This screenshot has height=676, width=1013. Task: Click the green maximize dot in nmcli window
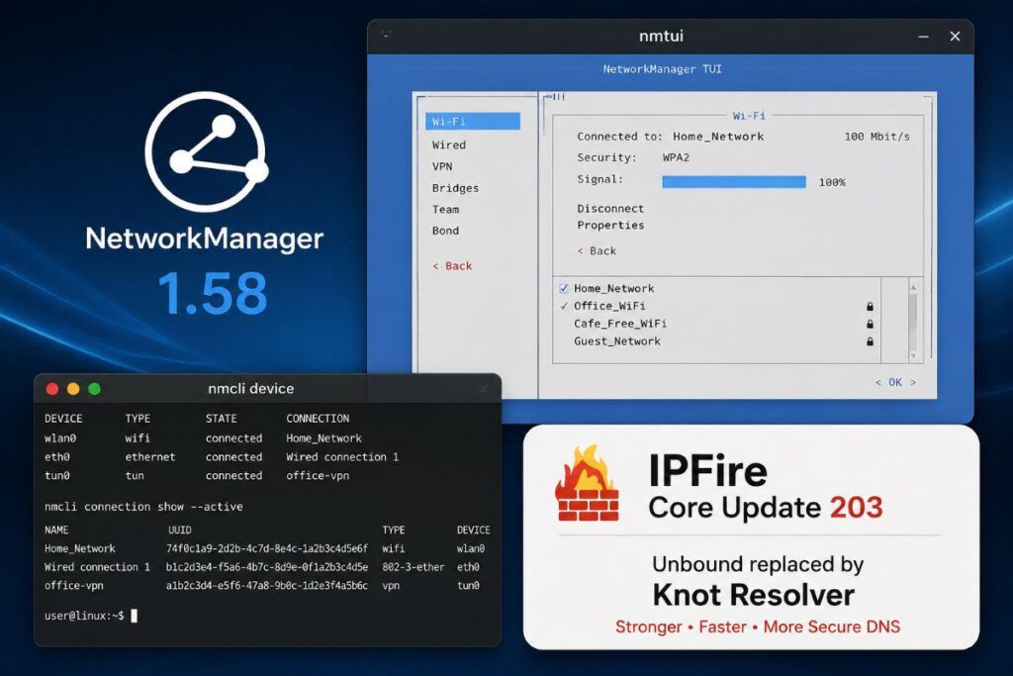click(94, 388)
